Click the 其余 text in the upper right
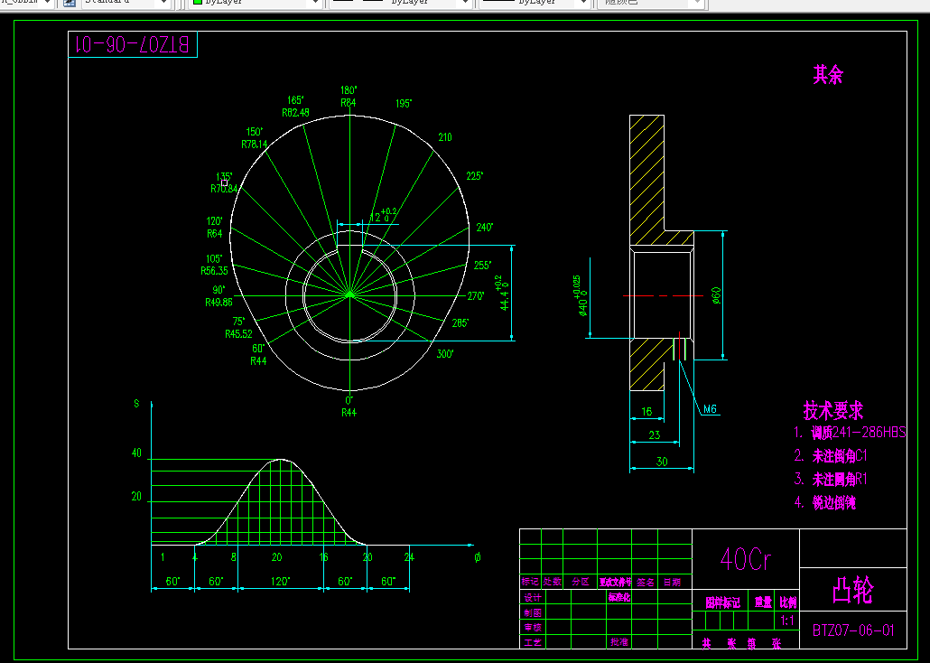930x663 pixels. [827, 75]
